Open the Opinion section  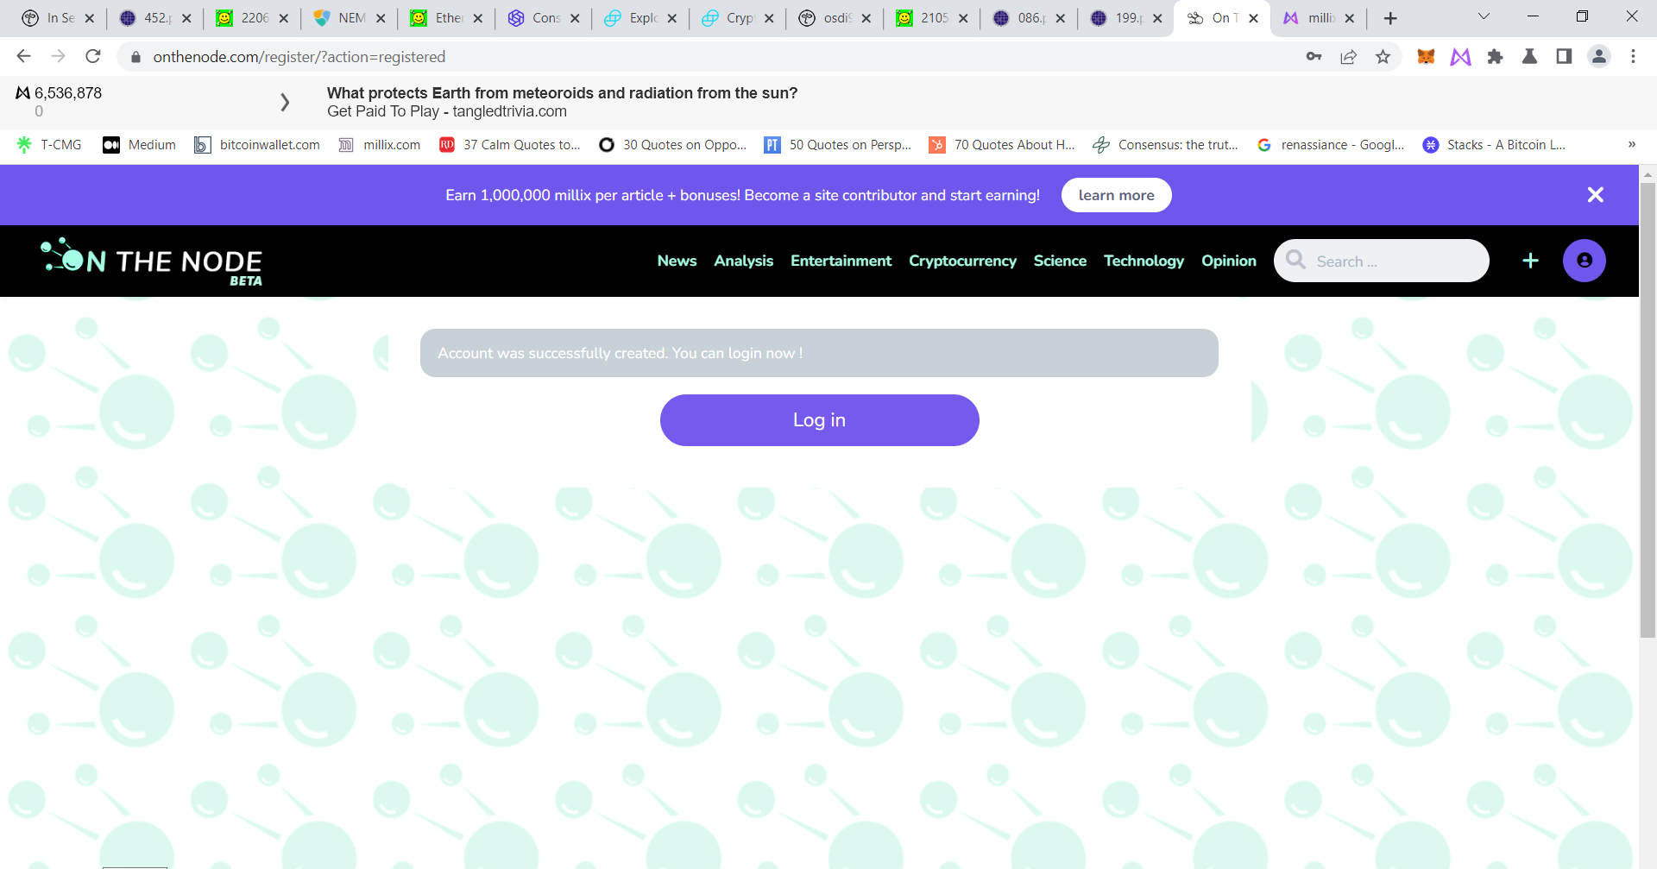point(1228,261)
